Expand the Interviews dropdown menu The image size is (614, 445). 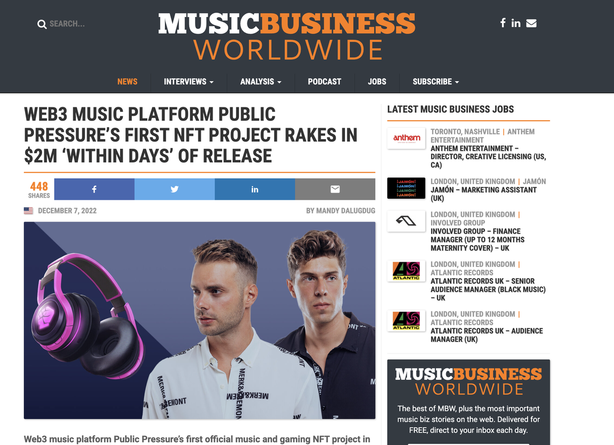188,82
